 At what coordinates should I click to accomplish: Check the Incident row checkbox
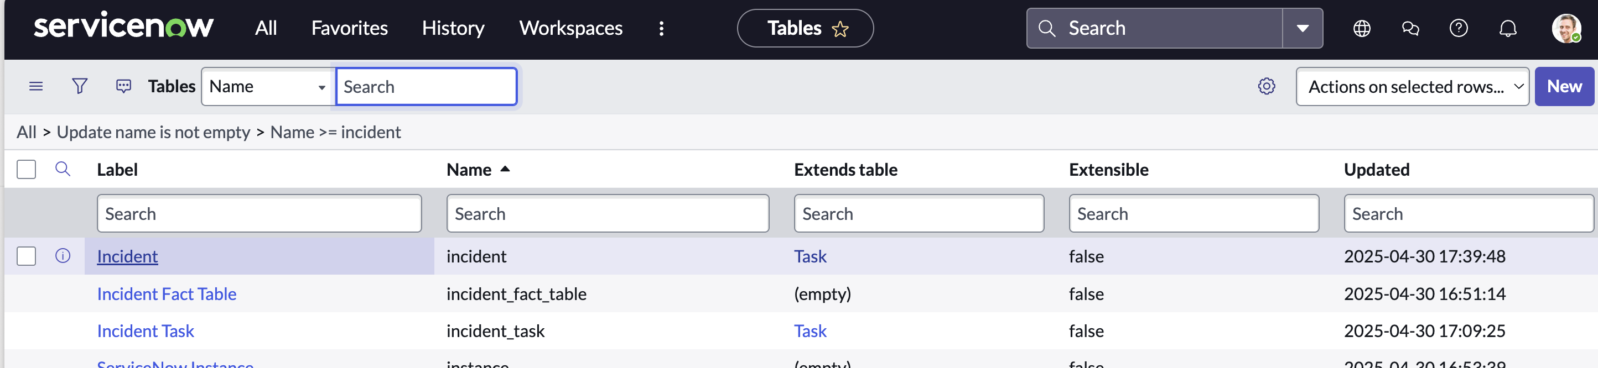coord(26,256)
